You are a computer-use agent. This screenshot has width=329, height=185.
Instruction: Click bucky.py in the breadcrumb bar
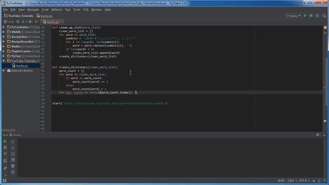click(45, 16)
